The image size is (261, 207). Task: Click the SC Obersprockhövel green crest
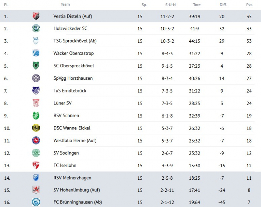[x=36, y=66]
